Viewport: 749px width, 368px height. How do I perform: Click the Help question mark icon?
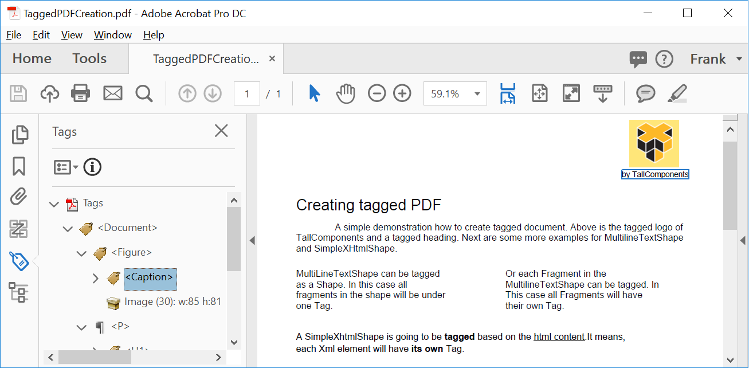coord(664,59)
